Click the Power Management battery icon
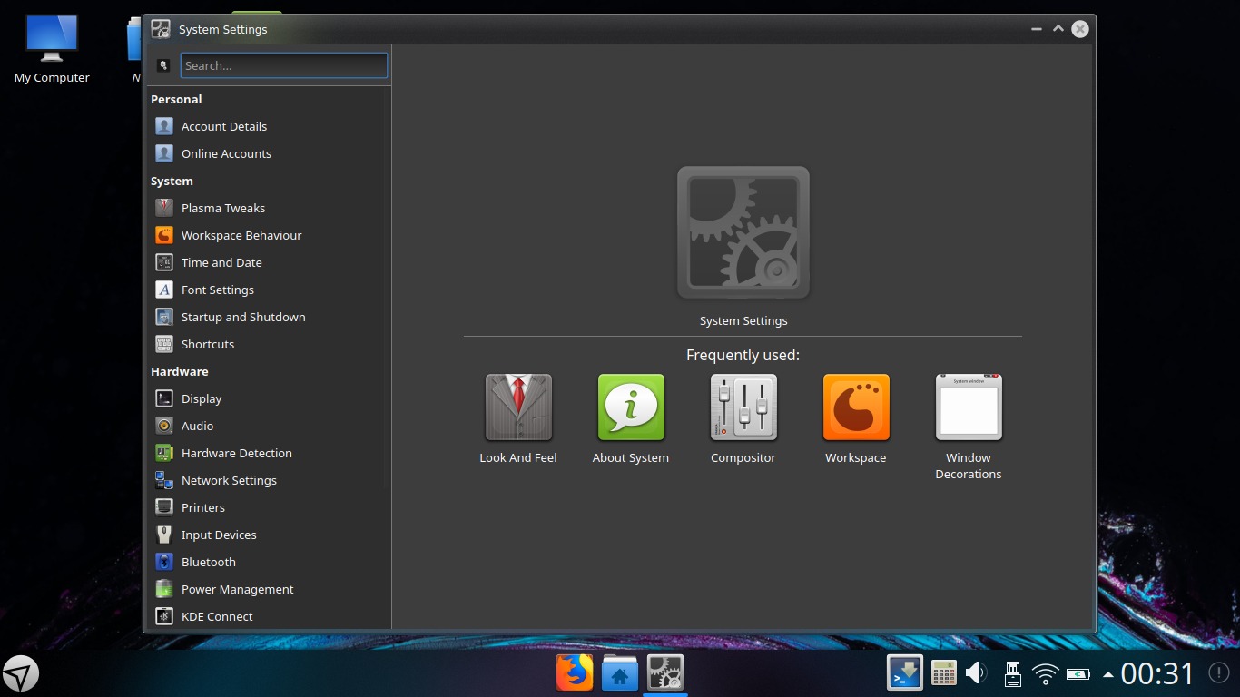 (x=164, y=589)
